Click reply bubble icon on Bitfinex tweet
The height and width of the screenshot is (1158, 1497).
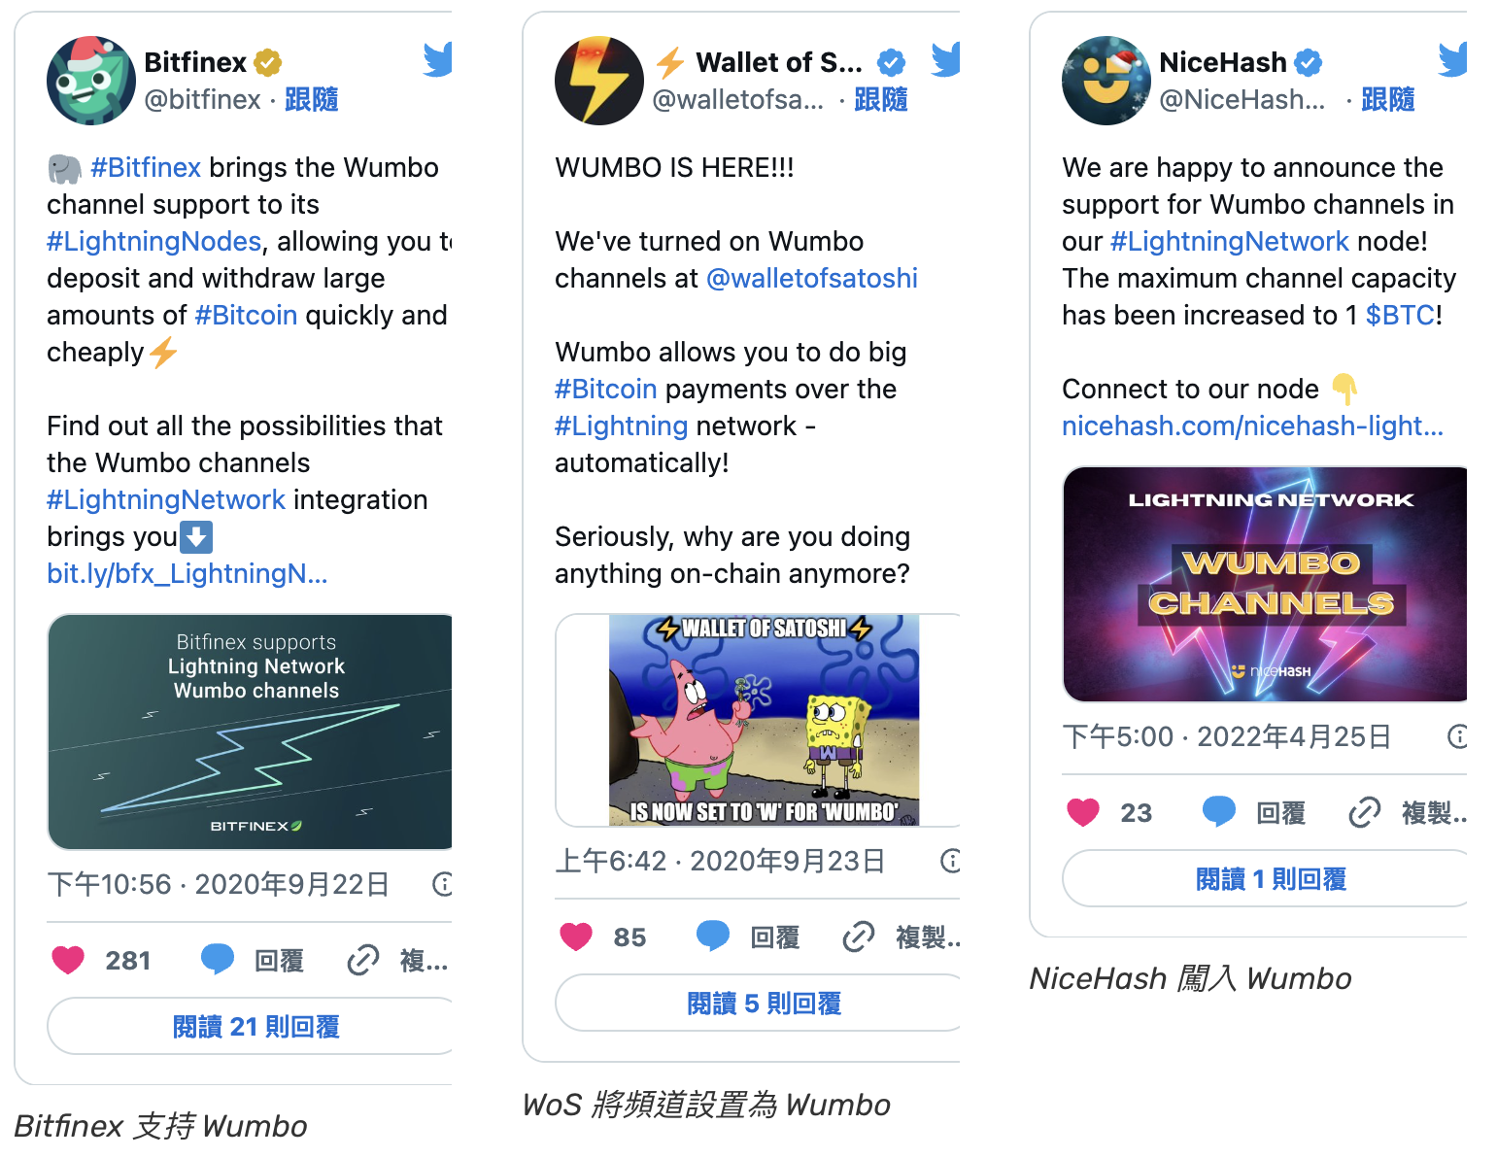click(x=218, y=960)
